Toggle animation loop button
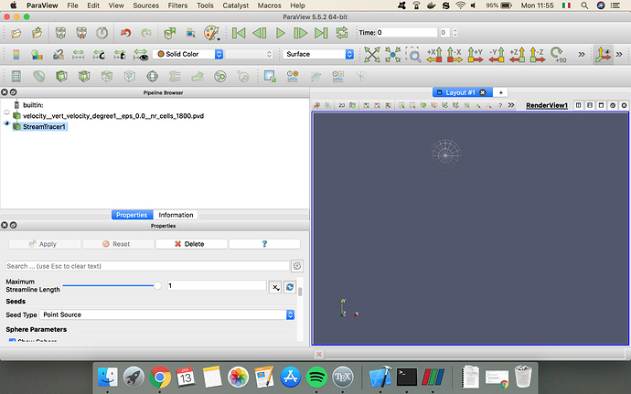 342,33
